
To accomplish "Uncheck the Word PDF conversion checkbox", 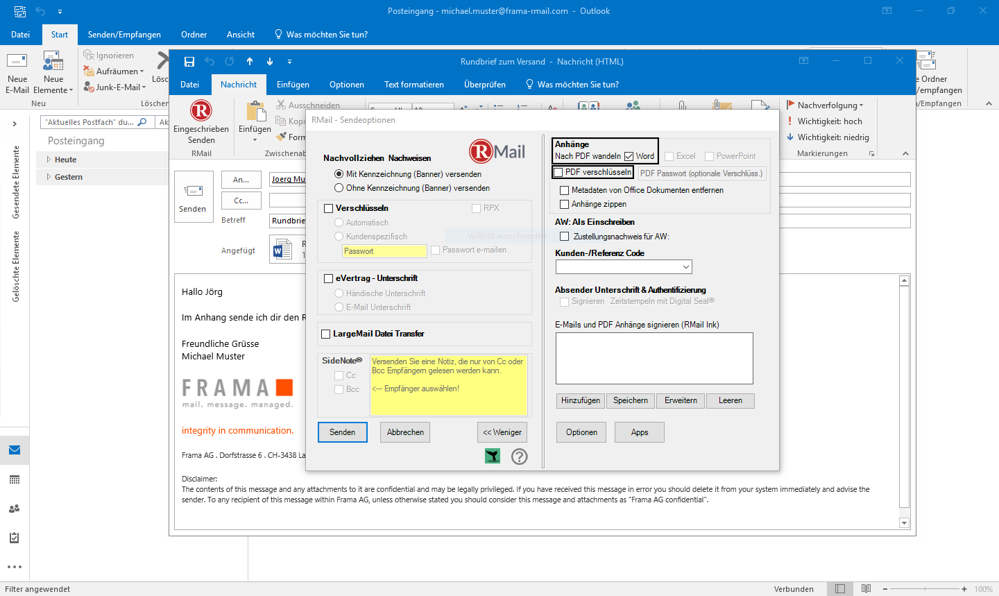I will pos(629,156).
